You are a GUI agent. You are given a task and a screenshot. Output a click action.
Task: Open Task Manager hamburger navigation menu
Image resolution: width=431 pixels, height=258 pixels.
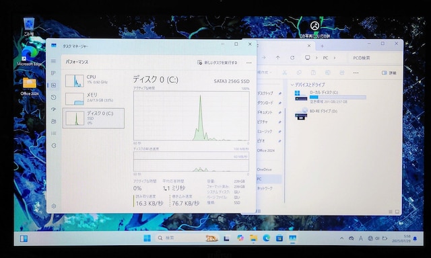point(53,61)
